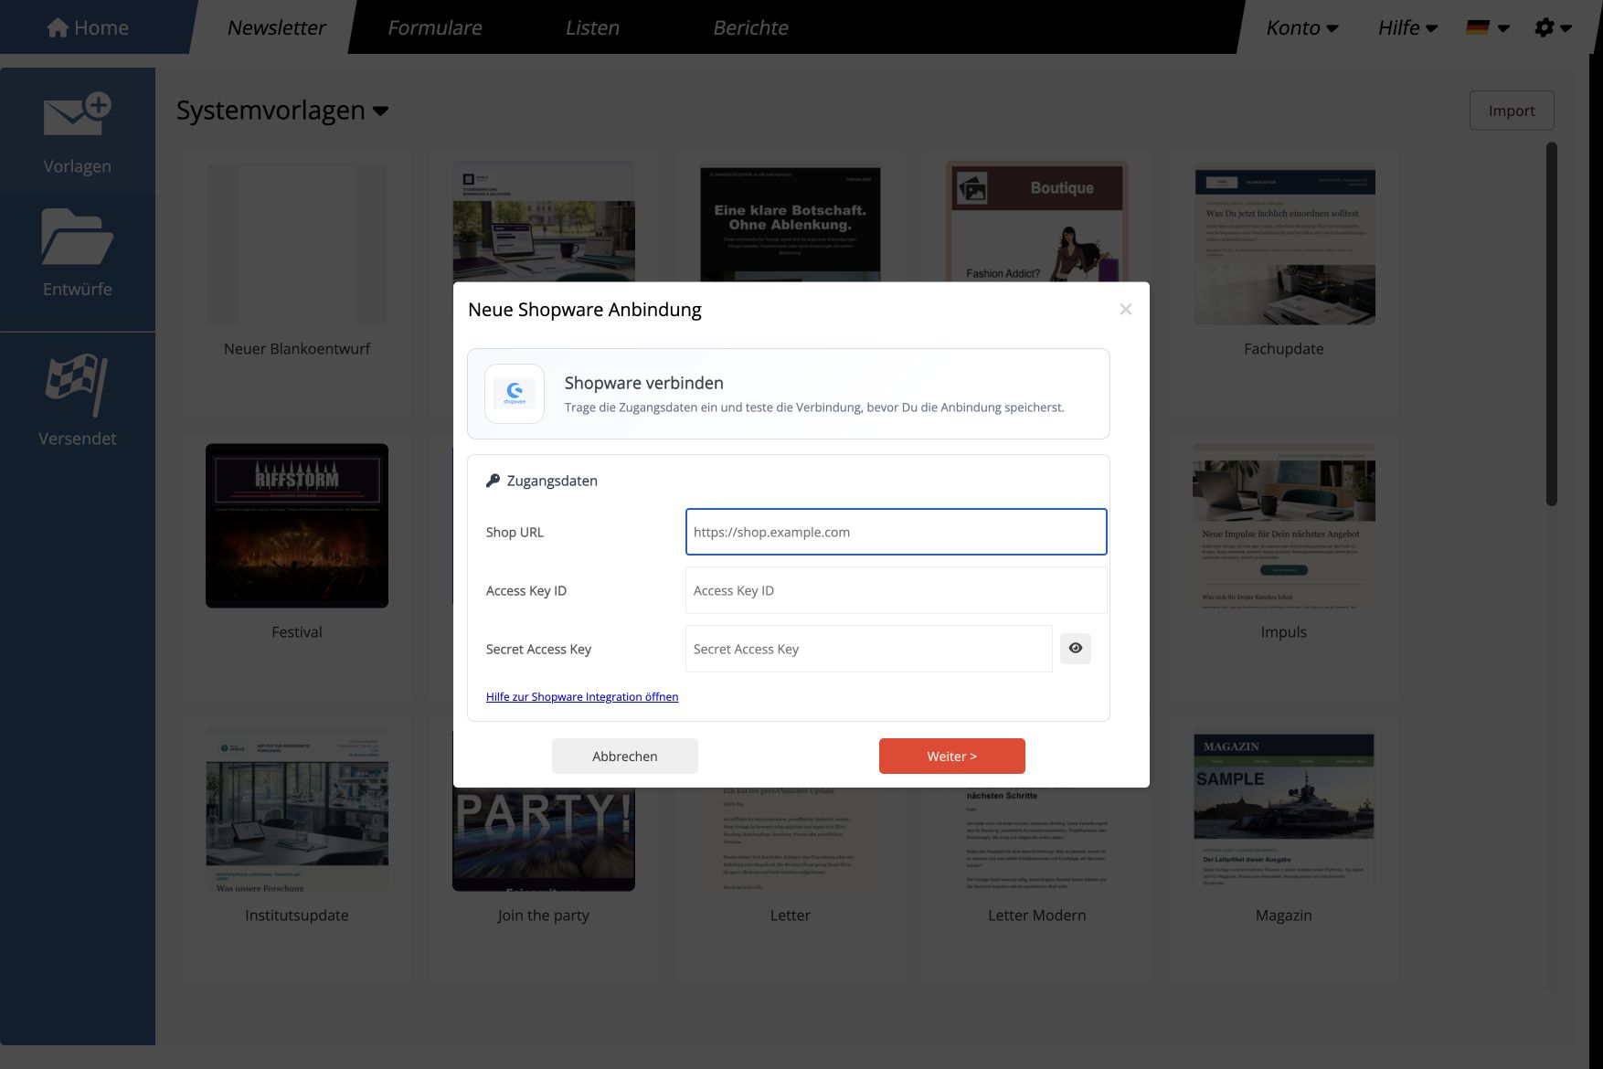Close the Neue Shopware Anbindung dialog

coord(1126,310)
